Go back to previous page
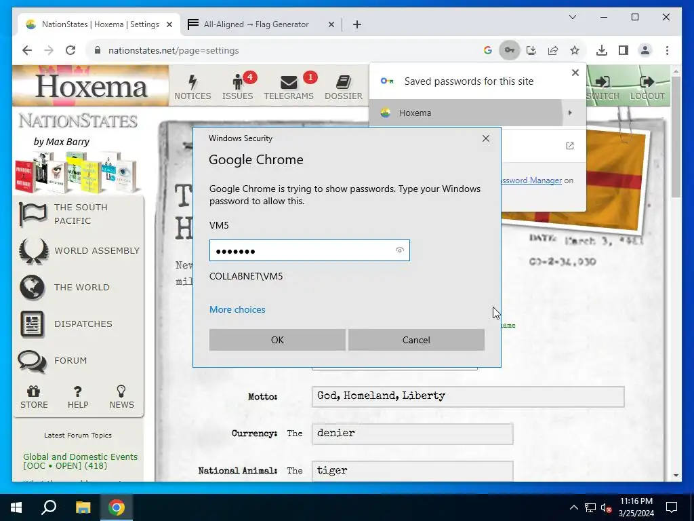The width and height of the screenshot is (694, 521). (27, 50)
